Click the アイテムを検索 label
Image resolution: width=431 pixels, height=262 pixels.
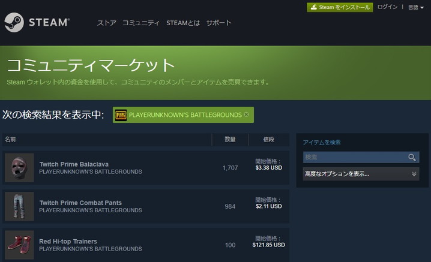(x=322, y=142)
